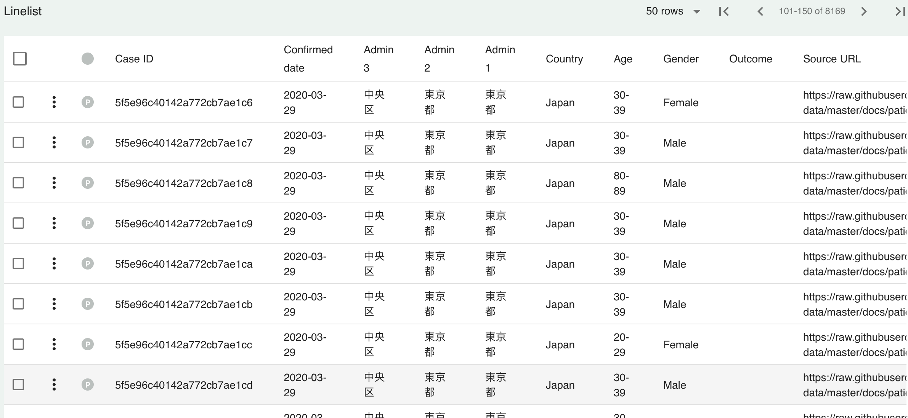Click the P icon for case 5f5e96c40142a772cb7ae1cc

(x=88, y=344)
